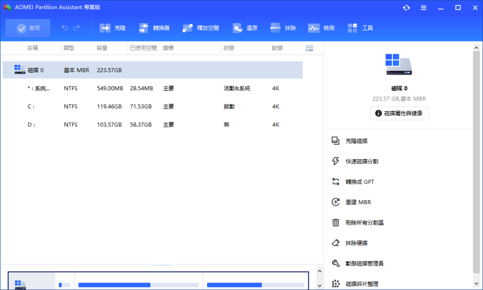Click the refresh icon in title bar

406,8
